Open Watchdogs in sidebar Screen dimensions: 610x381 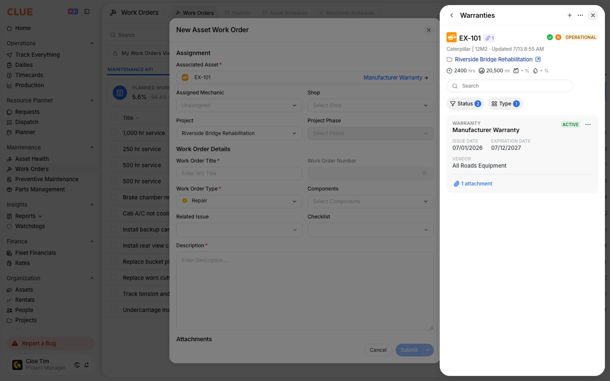[x=30, y=226]
